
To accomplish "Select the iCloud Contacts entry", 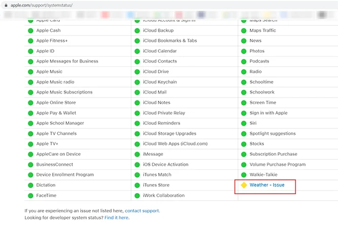I will tap(160, 61).
